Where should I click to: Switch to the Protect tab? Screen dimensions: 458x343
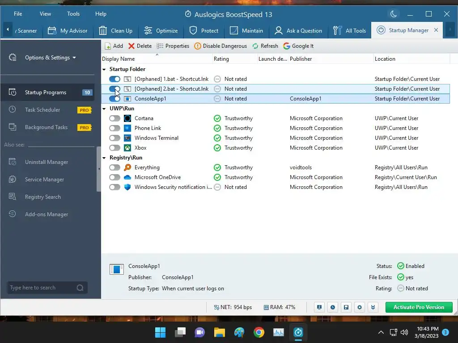204,31
